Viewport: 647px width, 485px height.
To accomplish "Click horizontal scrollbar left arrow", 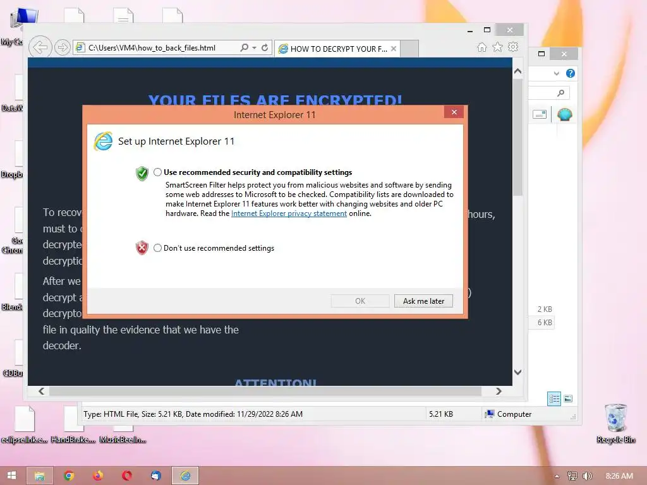I will [41, 391].
